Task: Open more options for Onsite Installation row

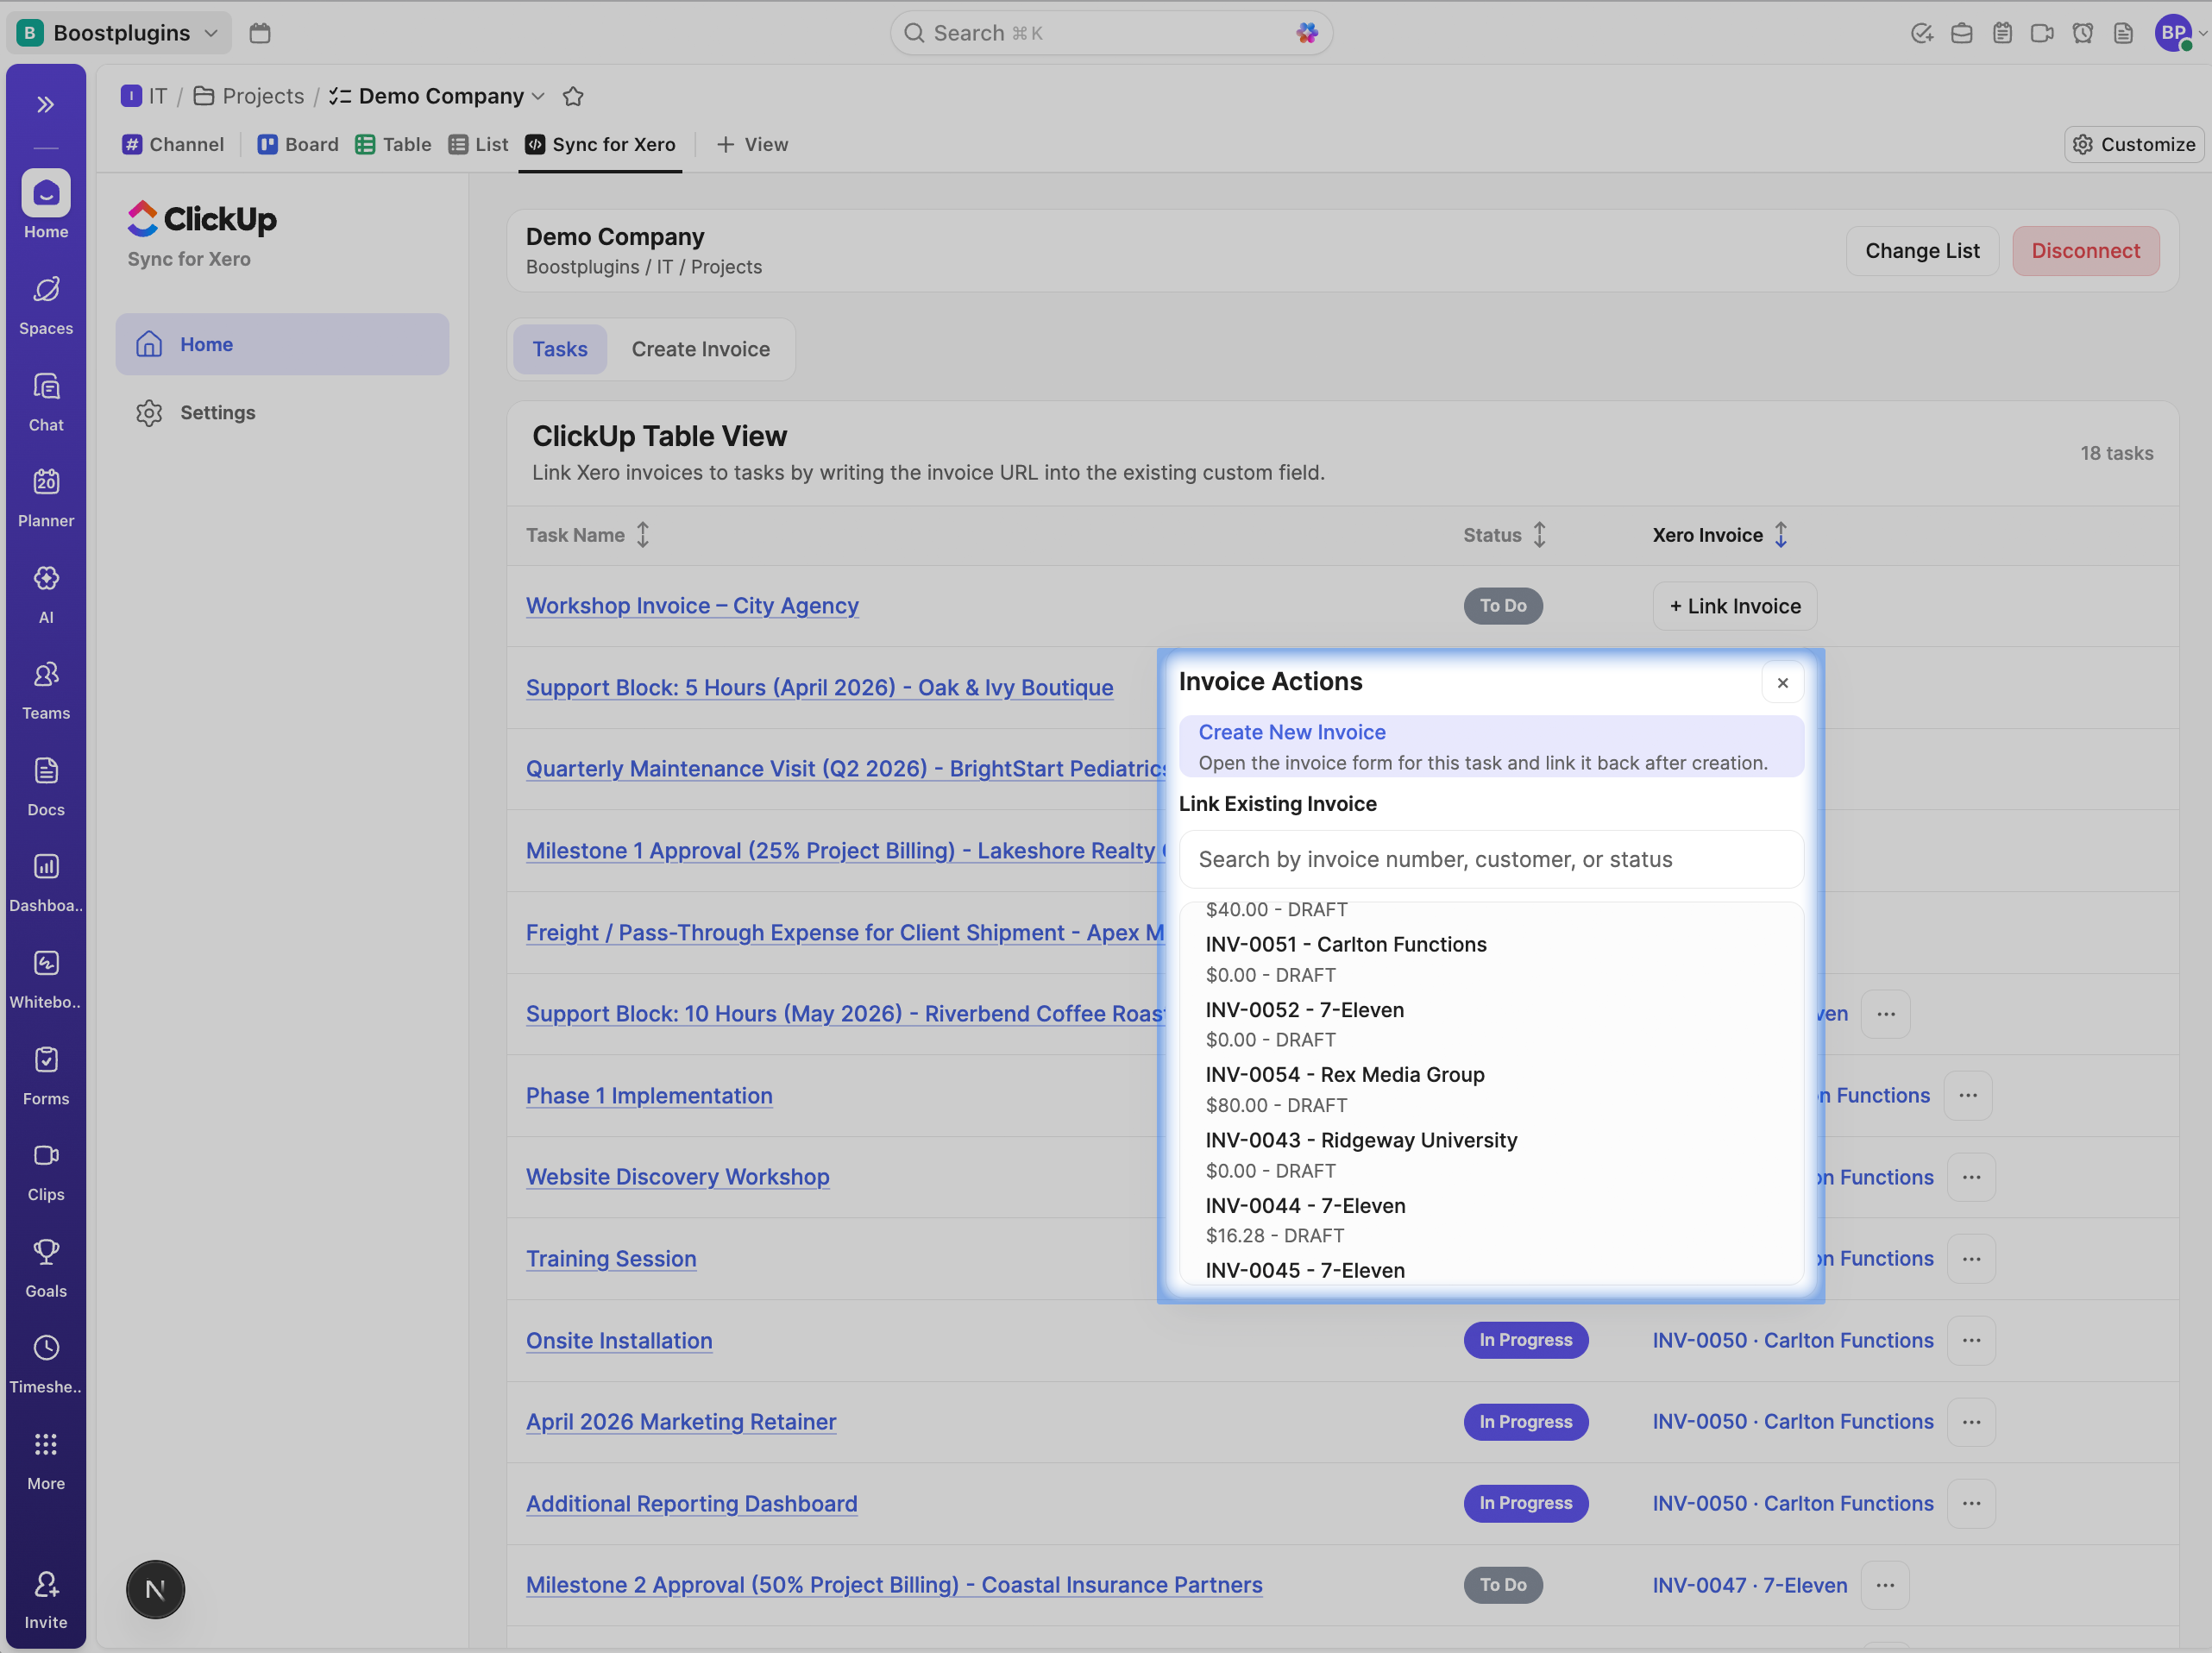Action: tap(1970, 1340)
